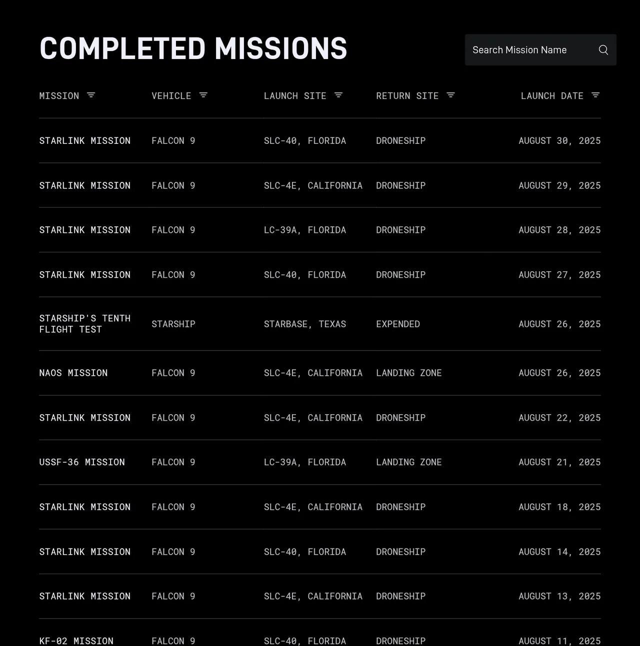640x646 pixels.
Task: Open the VEHICLE column header filter
Action: pyautogui.click(x=171, y=96)
